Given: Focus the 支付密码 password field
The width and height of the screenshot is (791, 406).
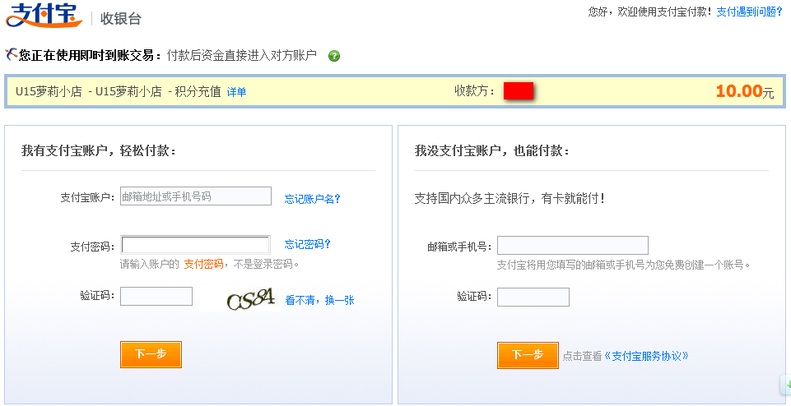Looking at the screenshot, I should pos(196,245).
